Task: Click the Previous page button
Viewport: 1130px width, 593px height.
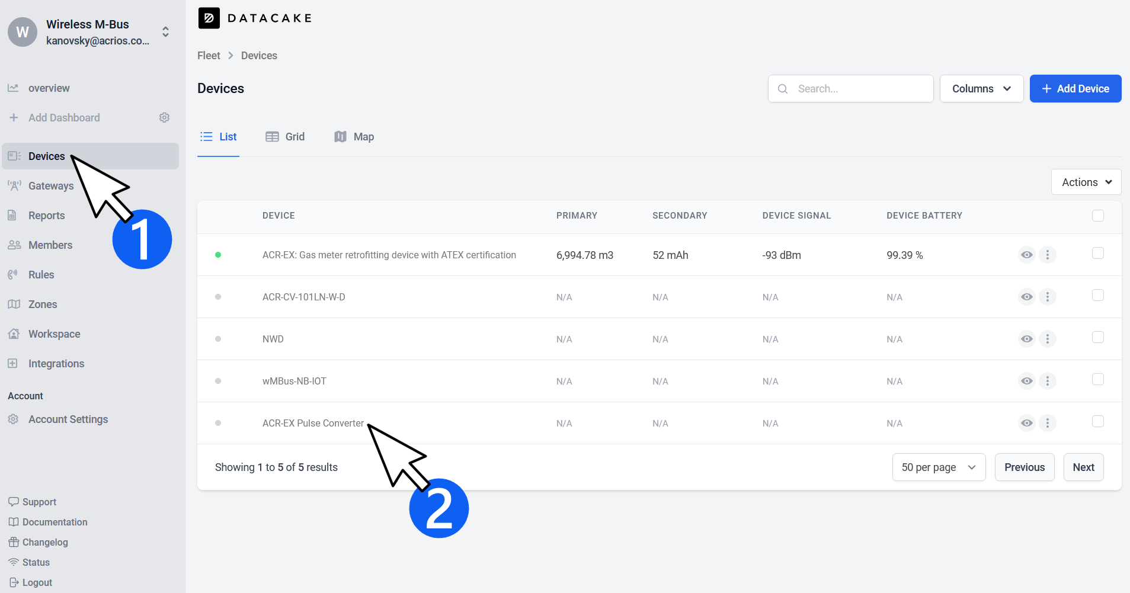Action: coord(1025,467)
